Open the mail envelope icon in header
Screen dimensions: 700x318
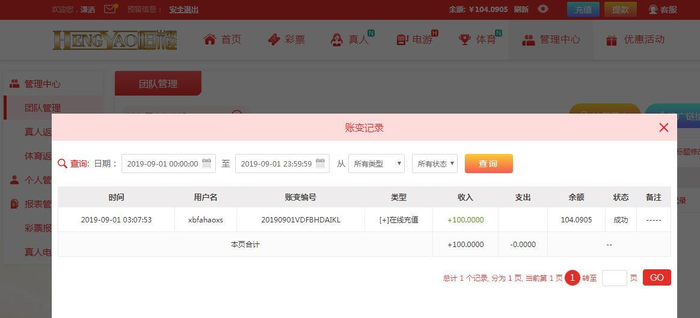point(110,9)
